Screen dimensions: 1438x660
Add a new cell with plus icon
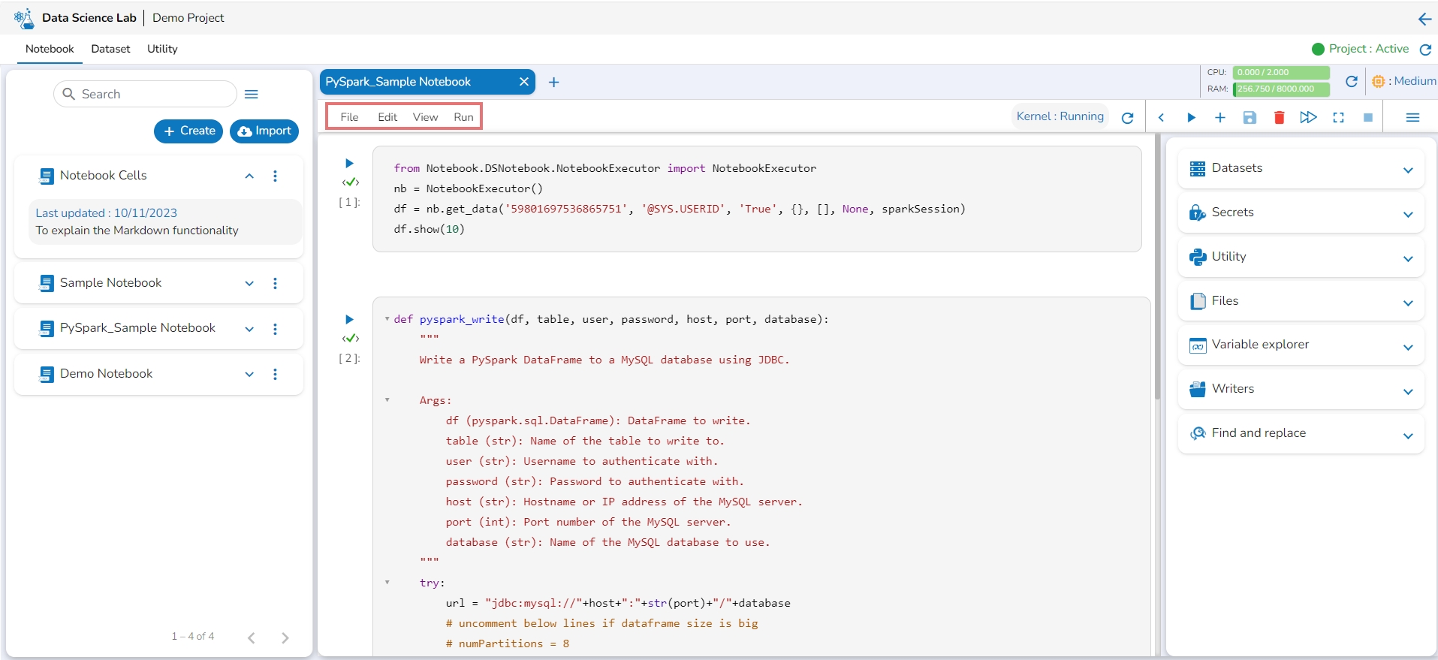[x=1219, y=117]
